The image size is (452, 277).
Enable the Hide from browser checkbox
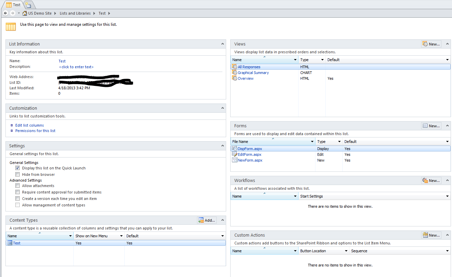tap(17, 174)
